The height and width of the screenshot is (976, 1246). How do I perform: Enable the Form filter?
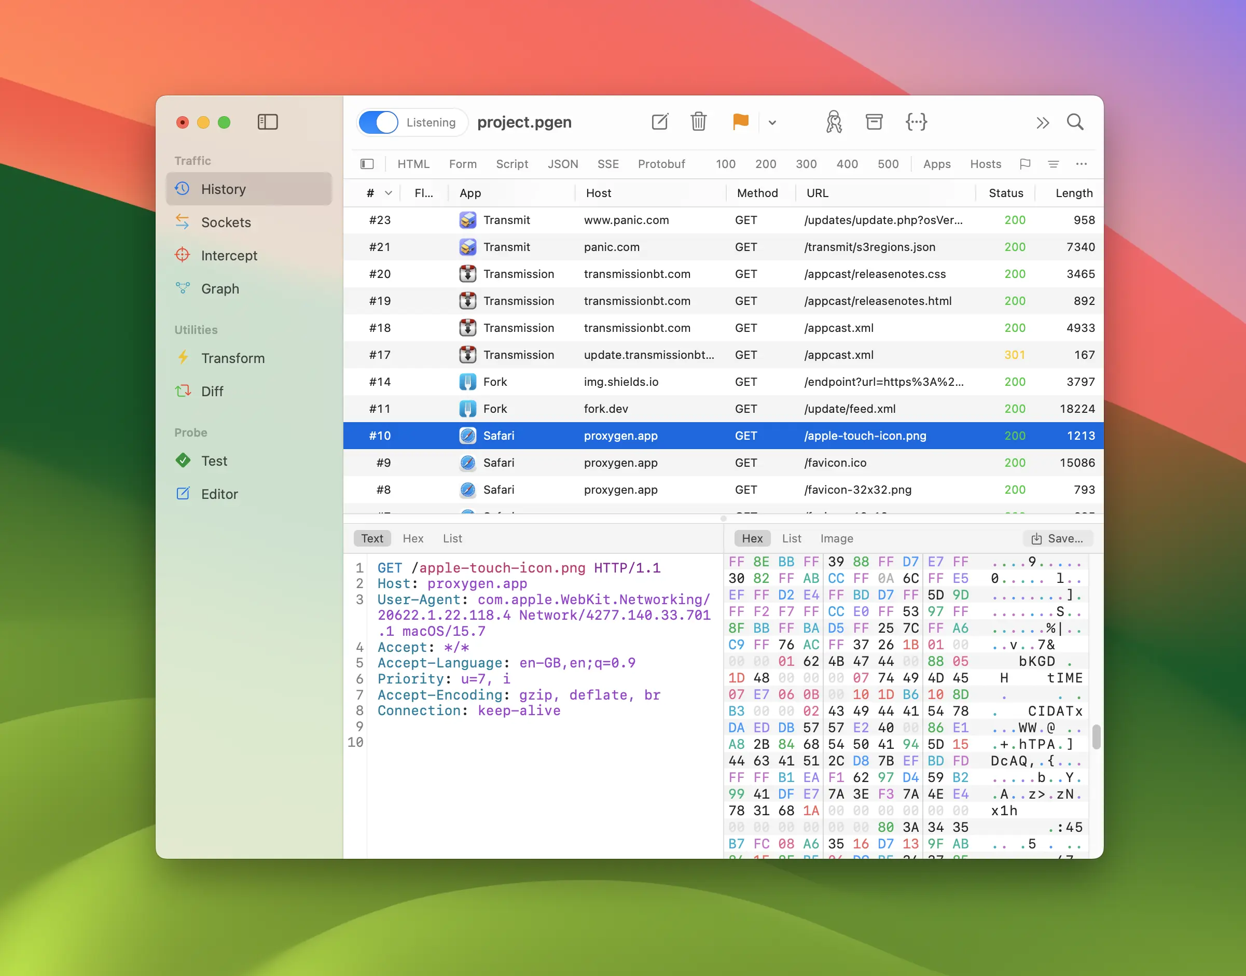click(462, 164)
